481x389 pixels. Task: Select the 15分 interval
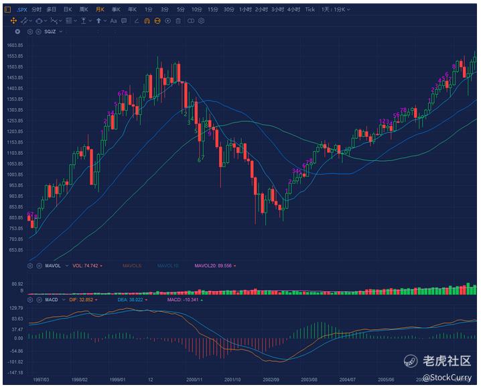(212, 9)
